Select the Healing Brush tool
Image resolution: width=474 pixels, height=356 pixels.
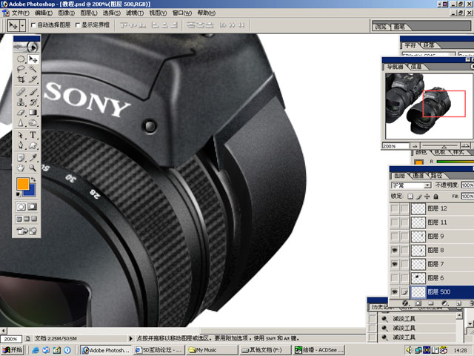point(21,92)
